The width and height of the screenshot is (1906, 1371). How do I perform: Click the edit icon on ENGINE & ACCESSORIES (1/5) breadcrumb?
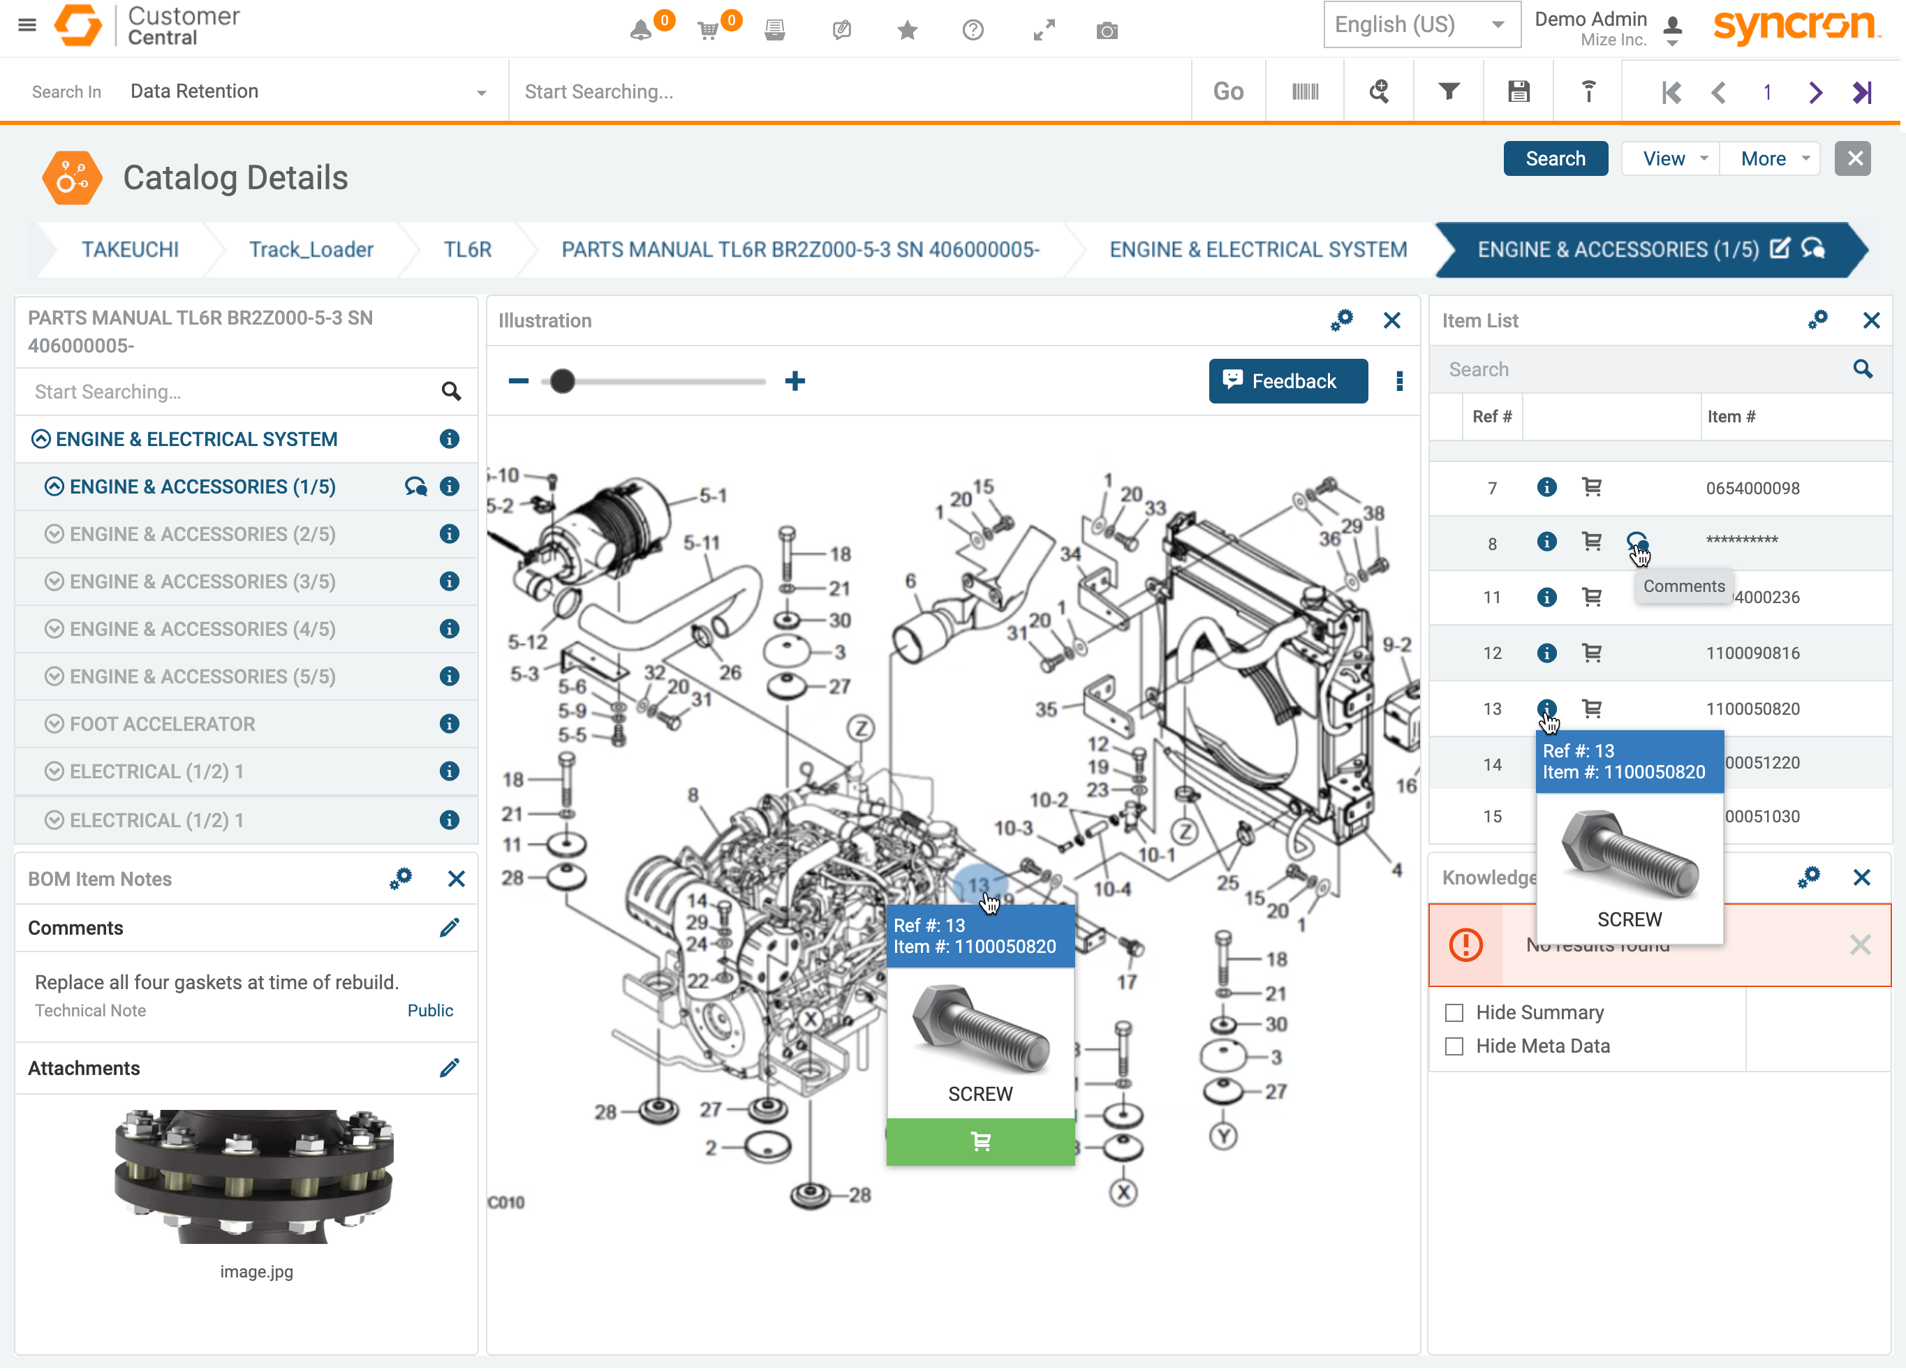(1779, 249)
